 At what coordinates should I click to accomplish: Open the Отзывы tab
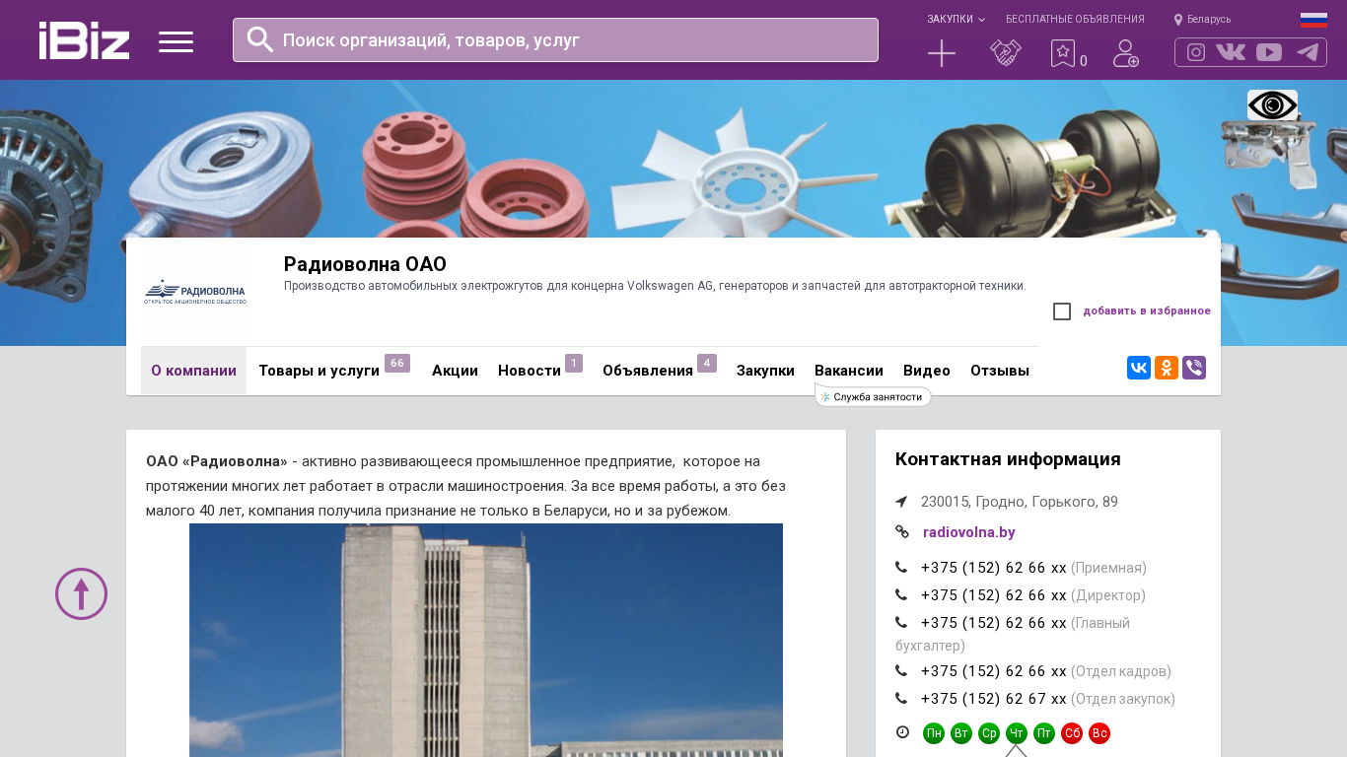[x=1000, y=371]
